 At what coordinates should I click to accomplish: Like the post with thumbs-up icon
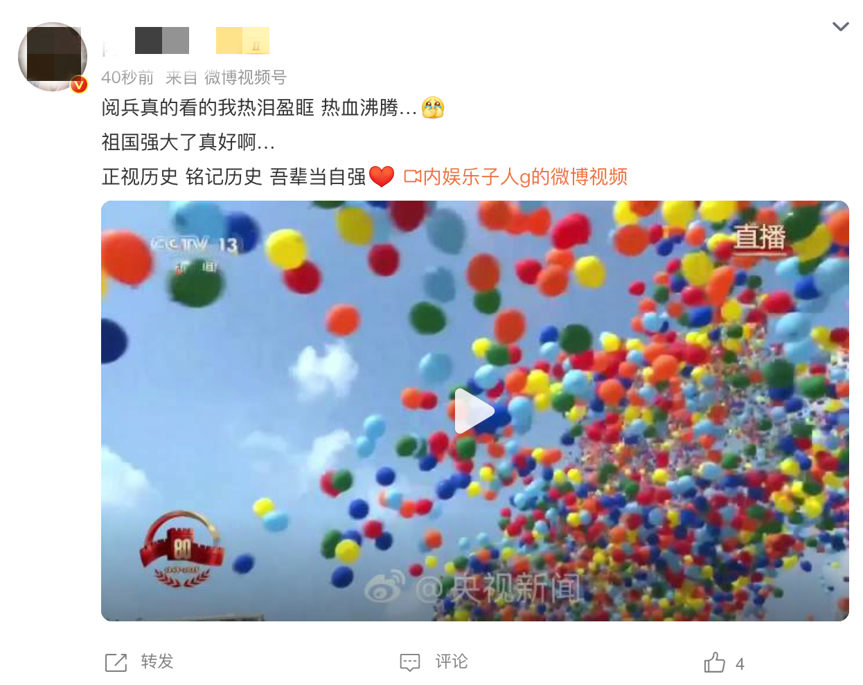715,662
